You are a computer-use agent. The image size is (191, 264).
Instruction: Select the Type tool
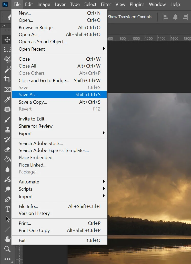pyautogui.click(x=8, y=209)
